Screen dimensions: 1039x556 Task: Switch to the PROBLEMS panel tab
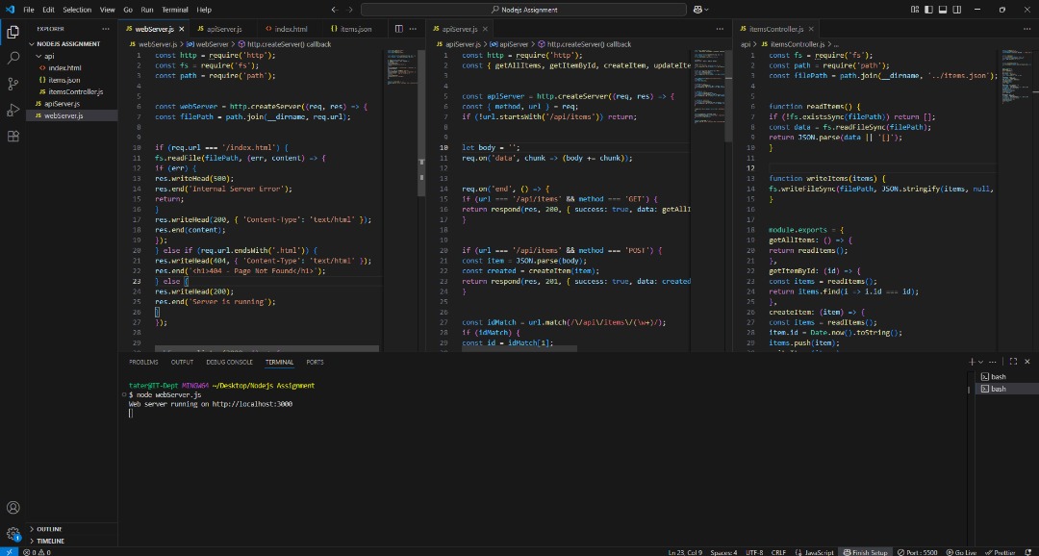pyautogui.click(x=143, y=362)
